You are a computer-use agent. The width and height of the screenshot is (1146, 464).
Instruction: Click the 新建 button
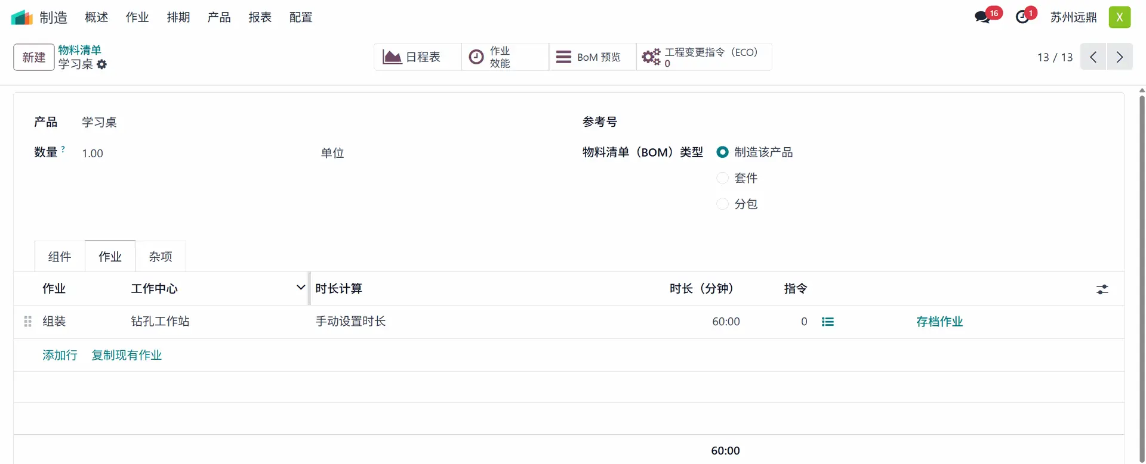[34, 57]
